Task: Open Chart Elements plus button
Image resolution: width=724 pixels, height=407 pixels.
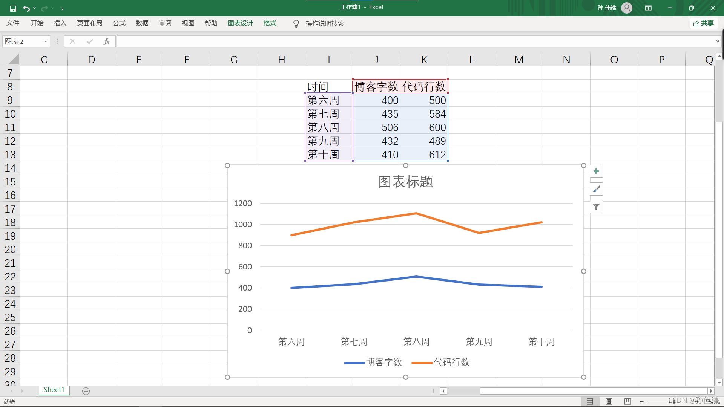Action: (x=596, y=171)
